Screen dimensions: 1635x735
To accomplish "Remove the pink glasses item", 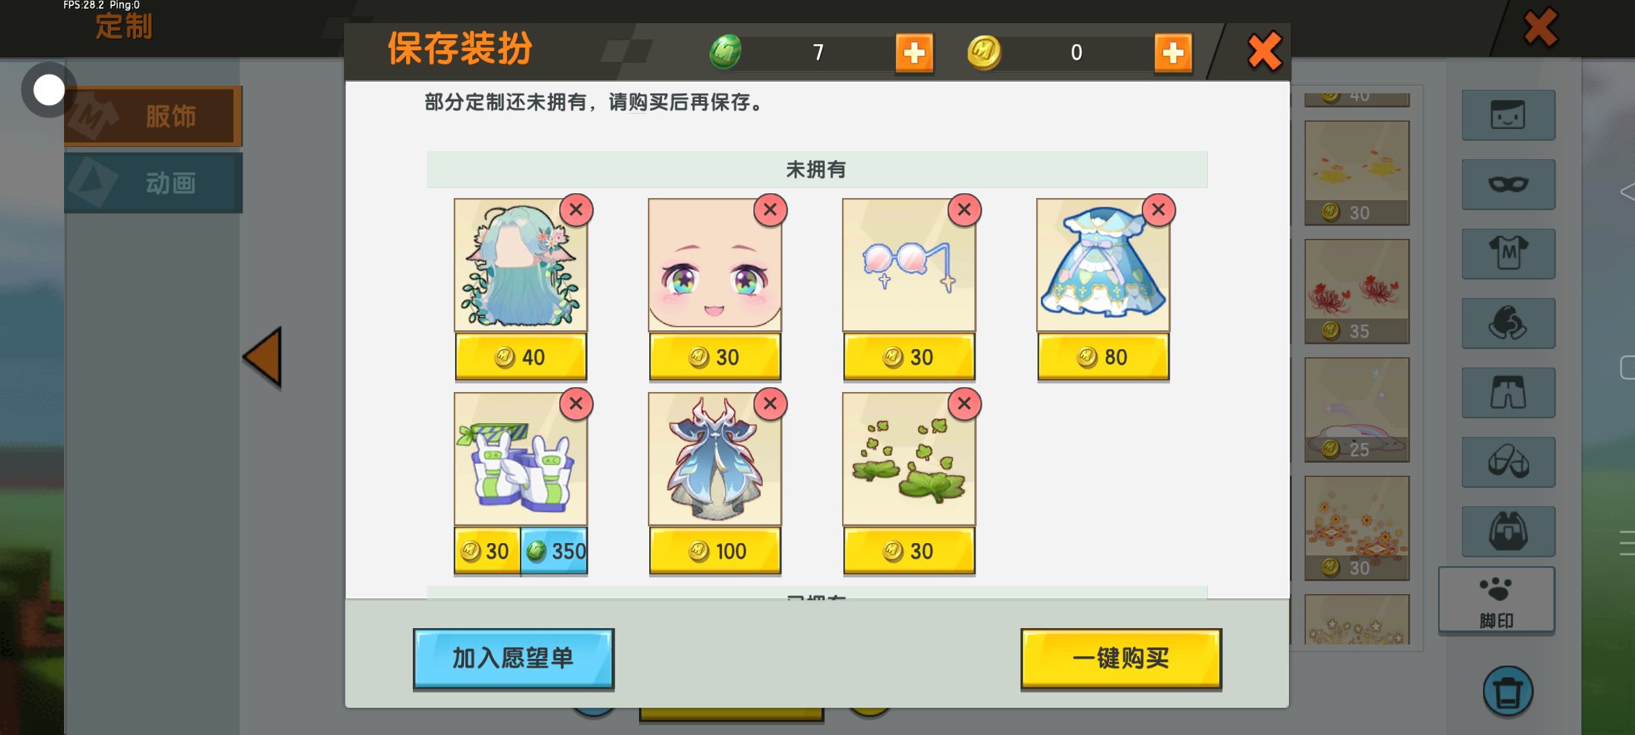I will coord(965,210).
